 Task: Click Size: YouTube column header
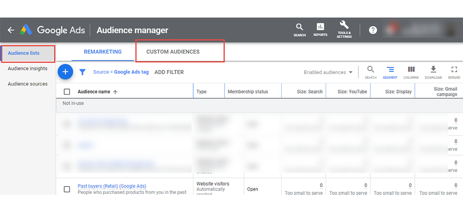tap(352, 92)
